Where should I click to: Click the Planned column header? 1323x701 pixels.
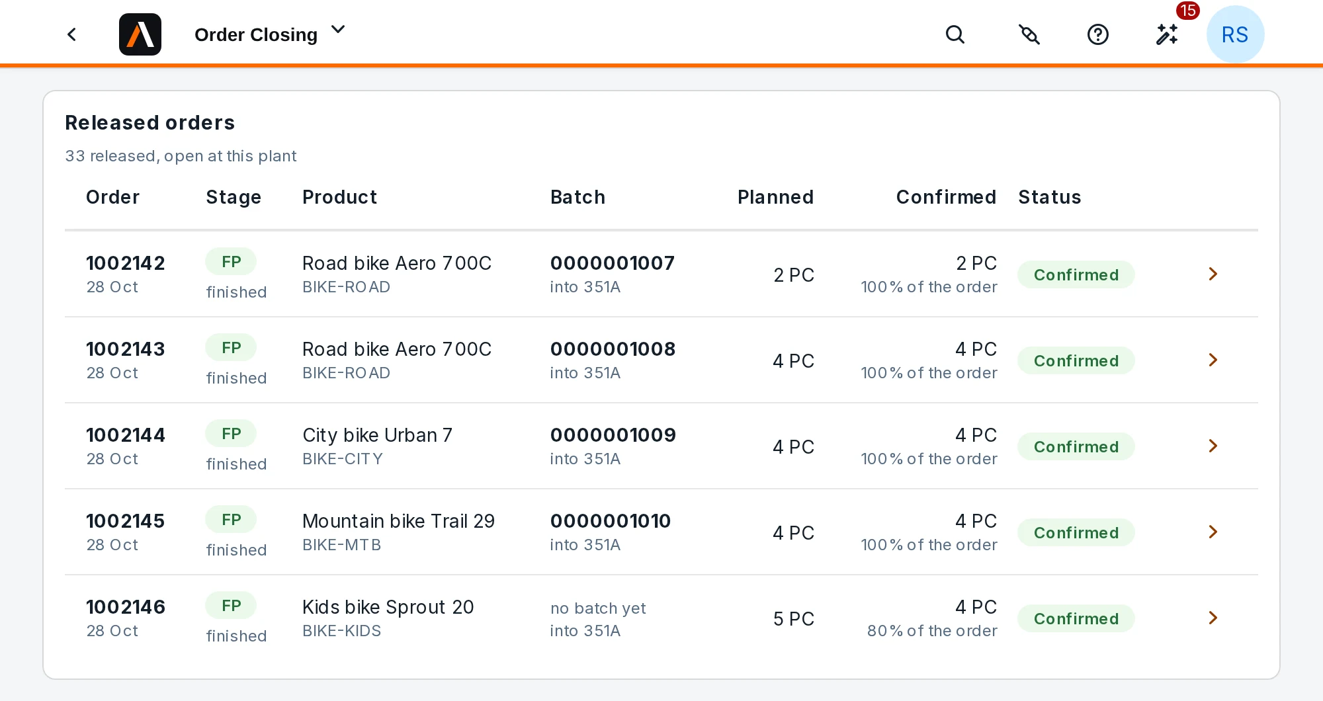(x=776, y=197)
